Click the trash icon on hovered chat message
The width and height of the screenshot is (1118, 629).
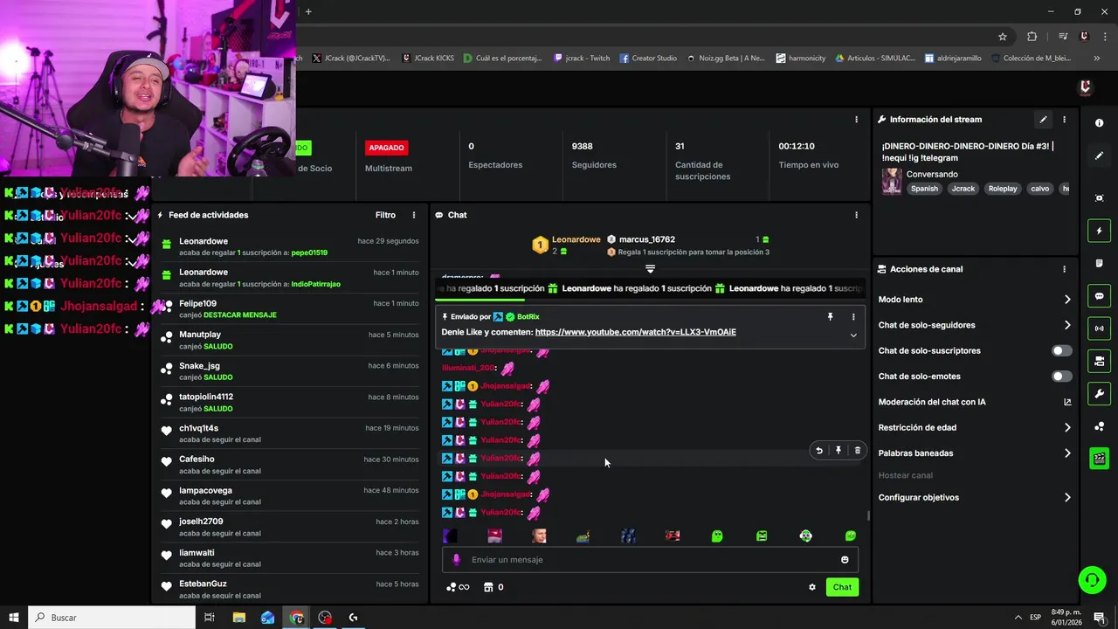[857, 451]
